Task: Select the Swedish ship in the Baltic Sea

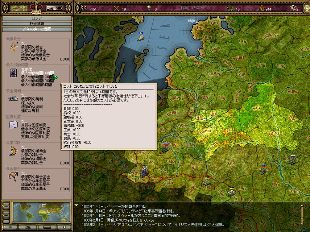Action: click(x=141, y=37)
